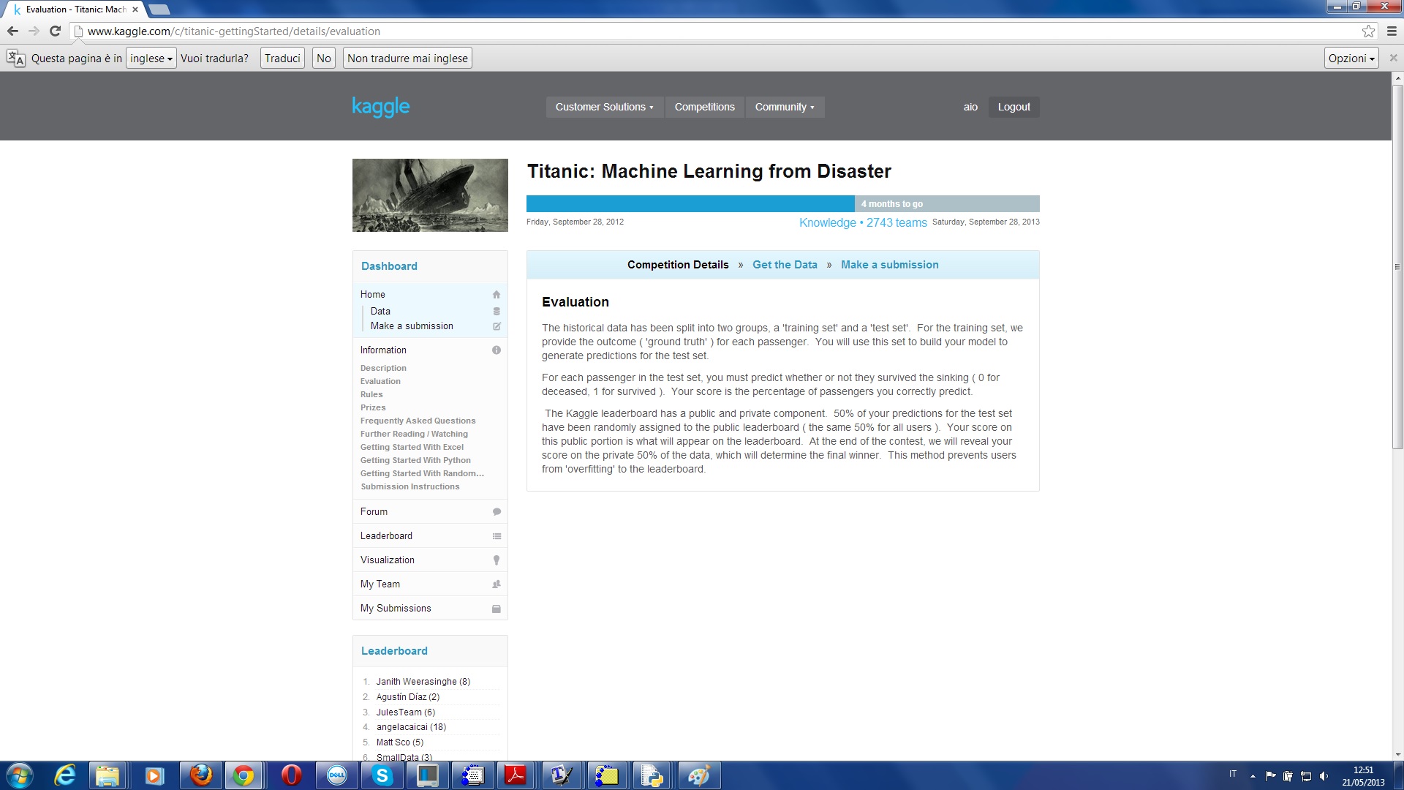Screen dimensions: 1404x790
Task: Click Non tradurre mai inglese button
Action: (407, 58)
